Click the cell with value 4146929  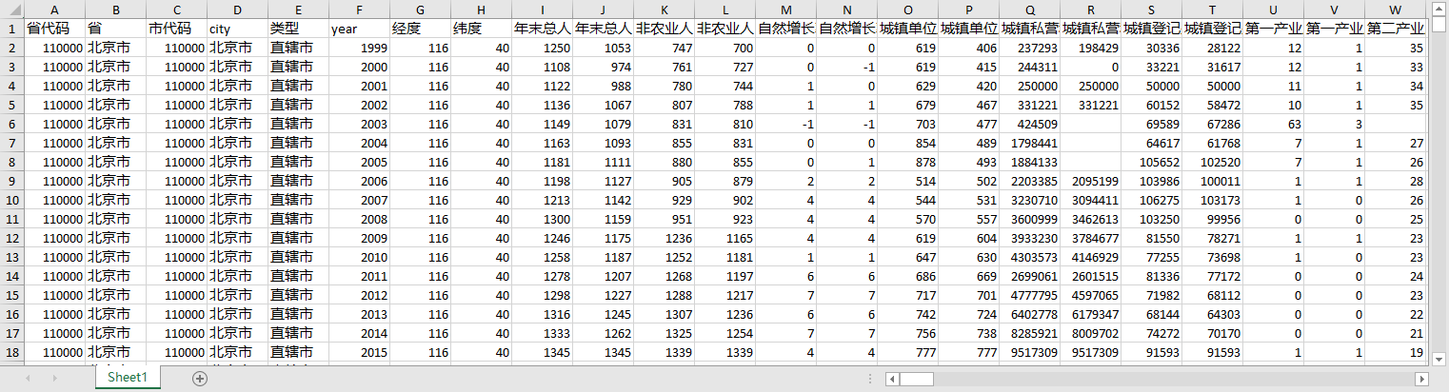[x=1090, y=257]
